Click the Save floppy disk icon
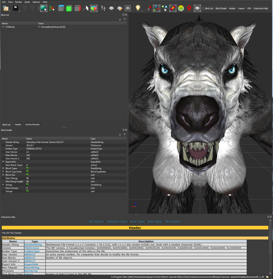The image size is (273, 279). (x=16, y=8)
